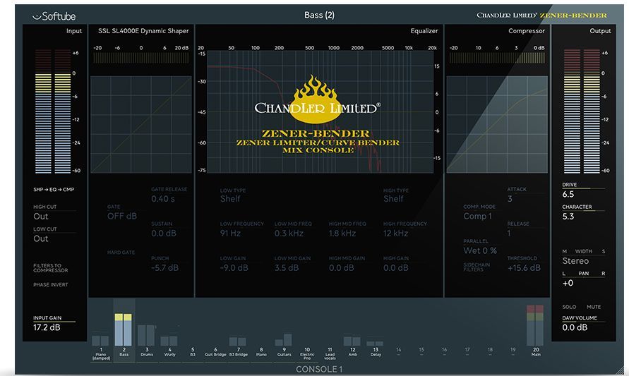This screenshot has height=376, width=629.
Task: Change Comp Mode from Comp 1
Action: 479,216
